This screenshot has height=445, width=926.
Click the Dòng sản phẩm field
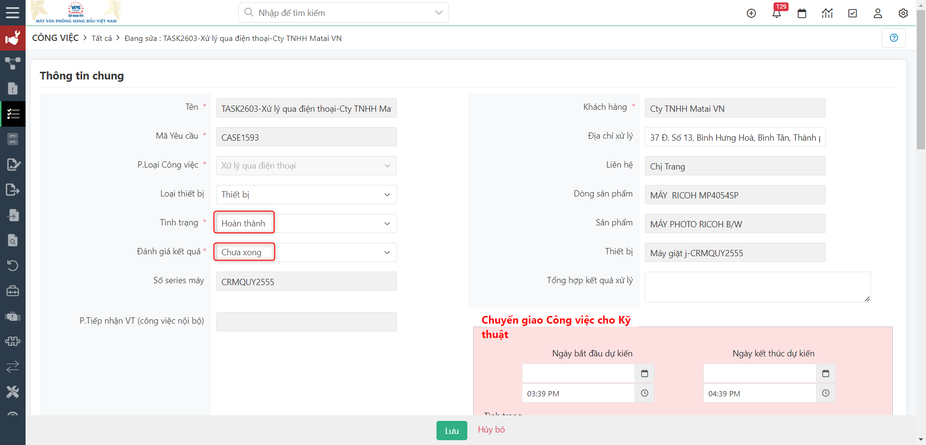(735, 195)
